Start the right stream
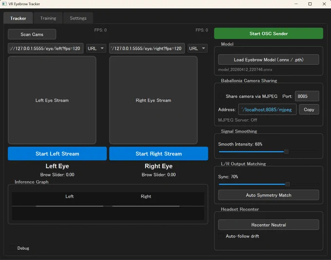The width and height of the screenshot is (331, 260). [159, 153]
